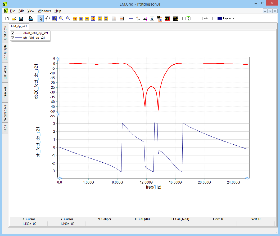The height and width of the screenshot is (236, 280).
Task: Click the top-left vertical axis range handle
Action: tap(58, 58)
